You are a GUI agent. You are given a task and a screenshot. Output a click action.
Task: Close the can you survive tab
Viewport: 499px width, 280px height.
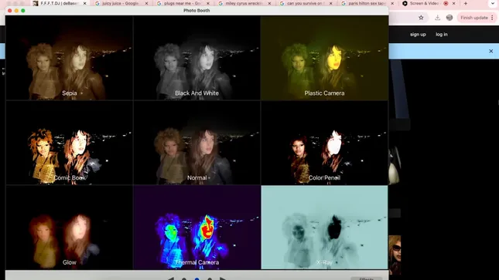330,4
